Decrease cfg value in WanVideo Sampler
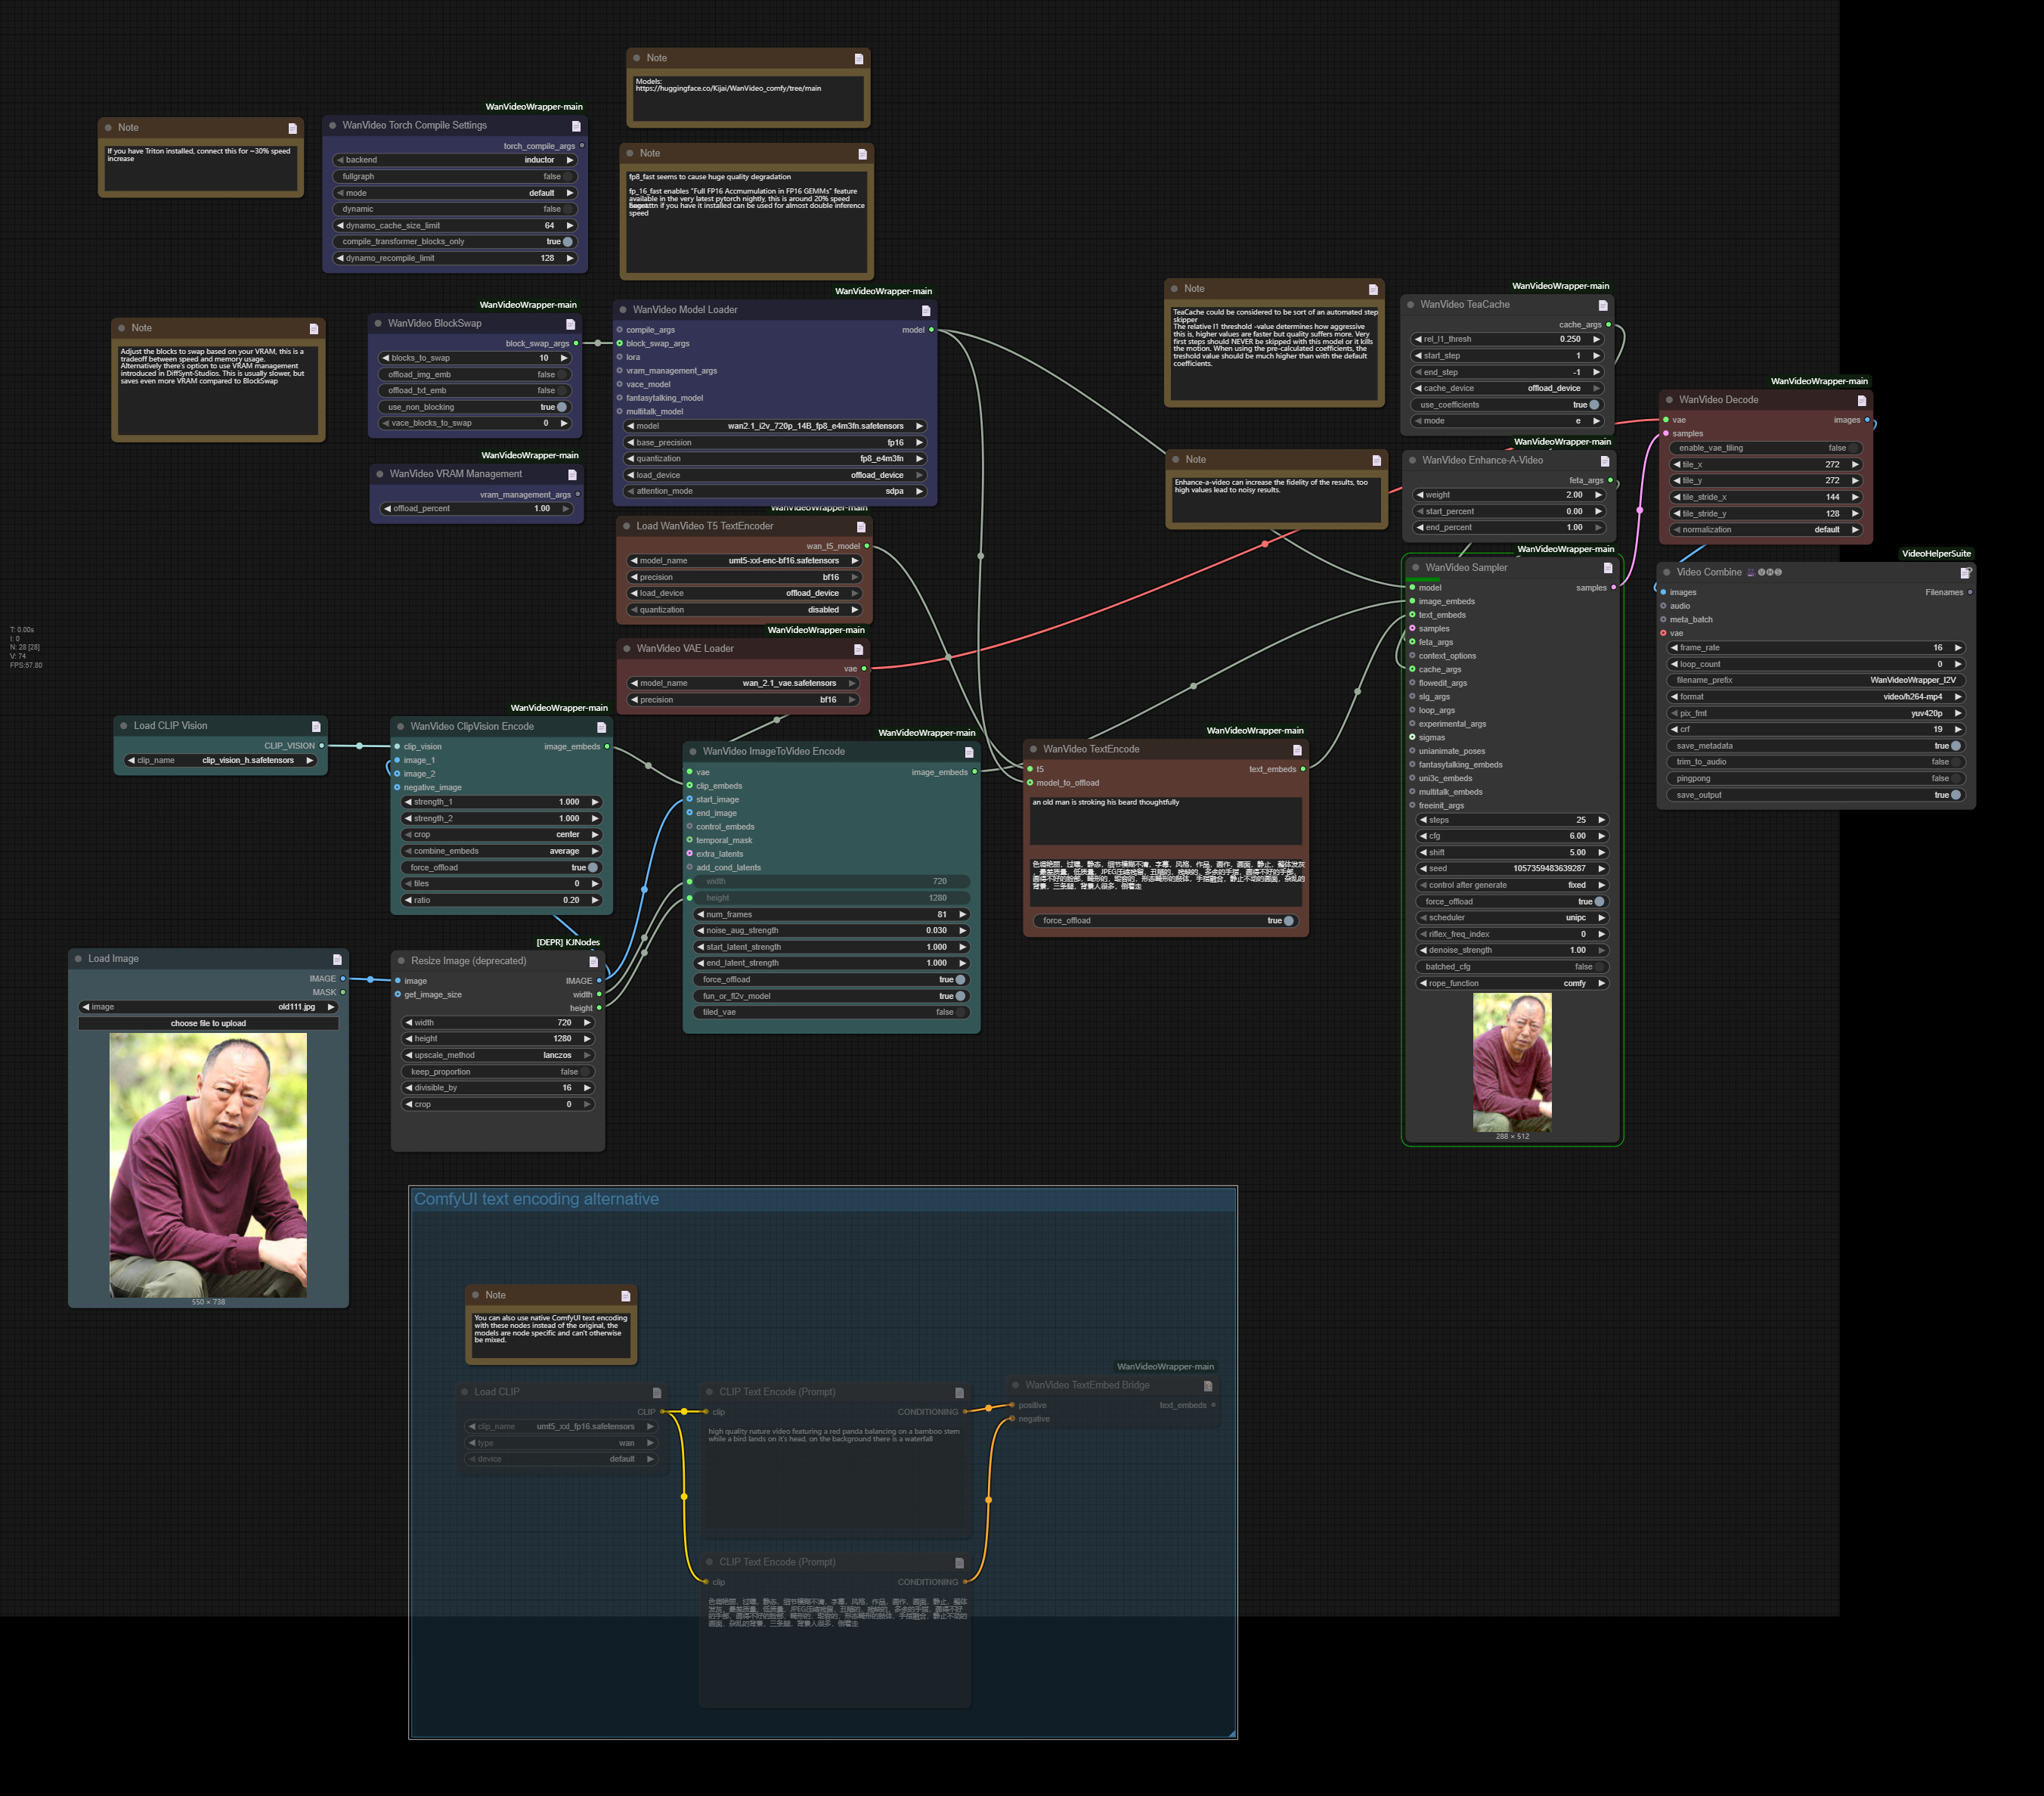 [x=1423, y=836]
